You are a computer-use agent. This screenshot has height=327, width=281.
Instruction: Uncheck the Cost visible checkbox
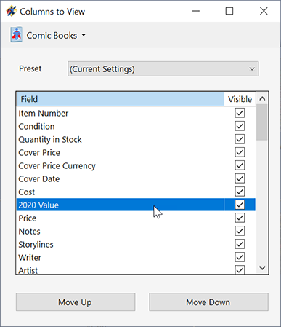pos(240,192)
